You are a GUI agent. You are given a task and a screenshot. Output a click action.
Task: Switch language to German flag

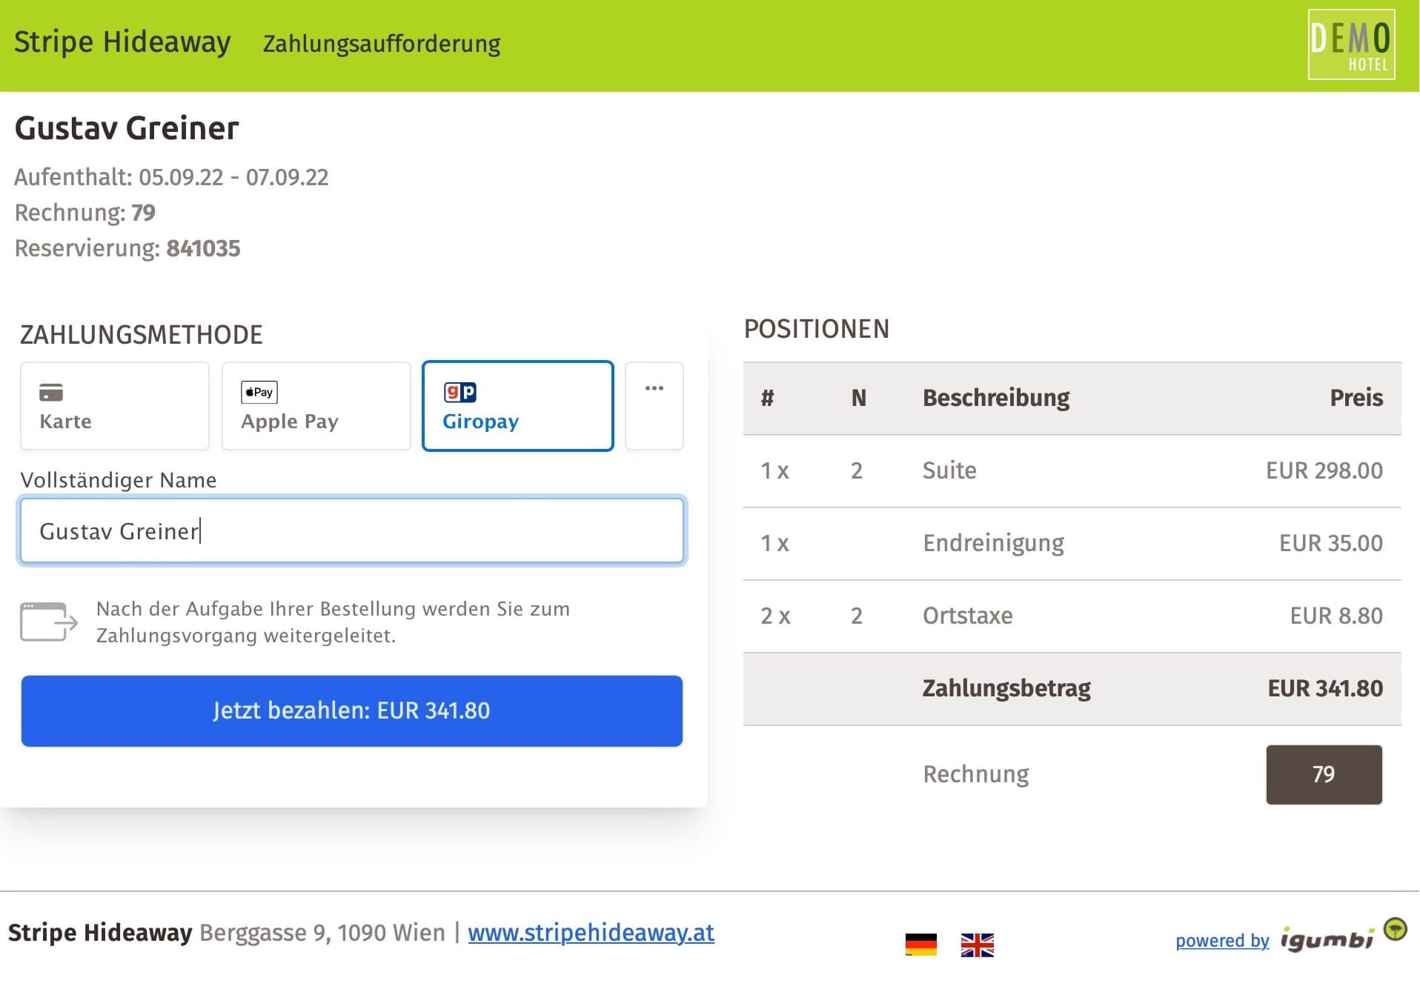click(x=921, y=945)
